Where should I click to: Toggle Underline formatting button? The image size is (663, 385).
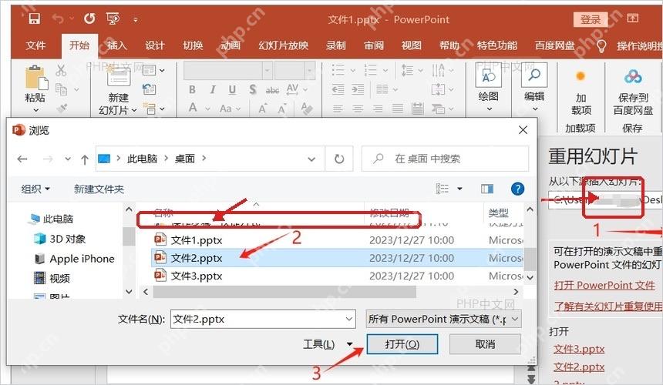click(x=232, y=89)
